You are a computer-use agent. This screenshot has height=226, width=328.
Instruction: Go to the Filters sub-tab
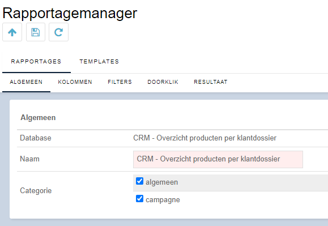[x=120, y=82]
